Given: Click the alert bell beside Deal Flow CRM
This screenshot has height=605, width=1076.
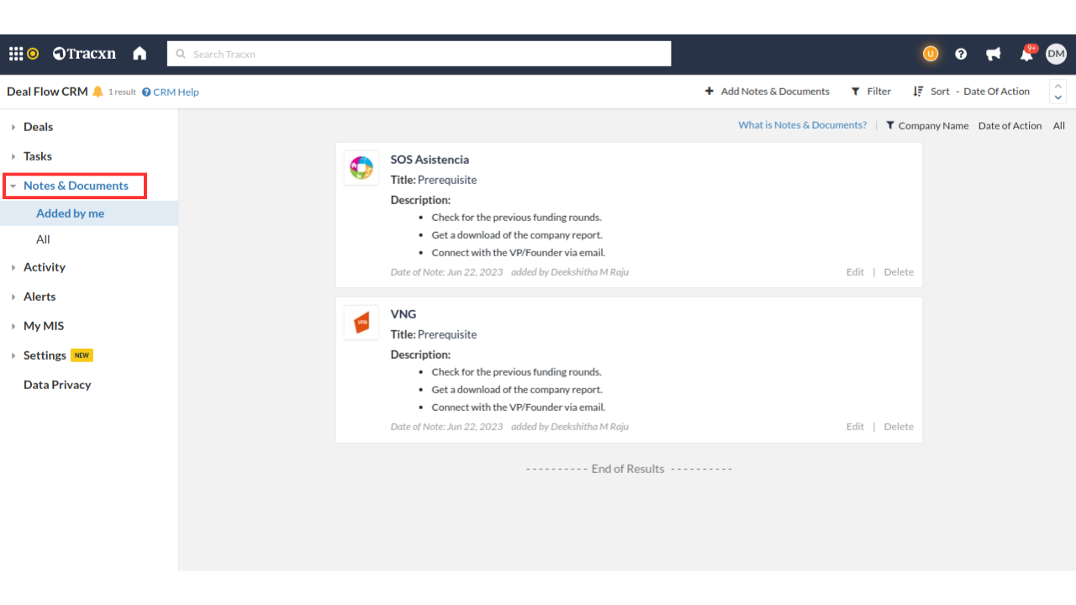Looking at the screenshot, I should click(x=98, y=92).
